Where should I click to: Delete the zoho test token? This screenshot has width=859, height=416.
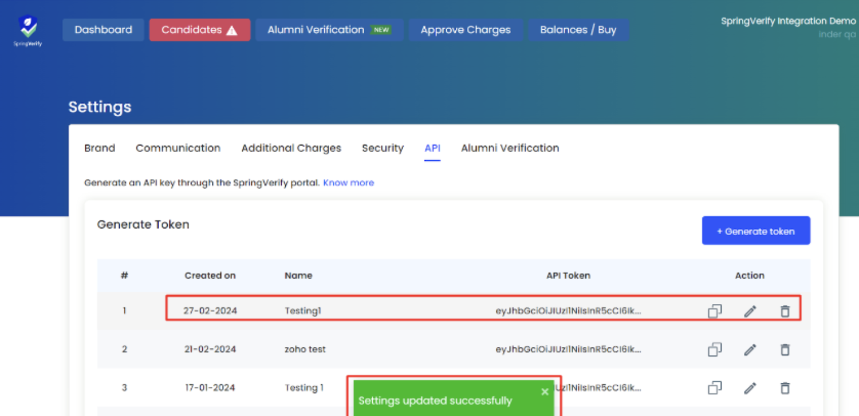point(785,349)
